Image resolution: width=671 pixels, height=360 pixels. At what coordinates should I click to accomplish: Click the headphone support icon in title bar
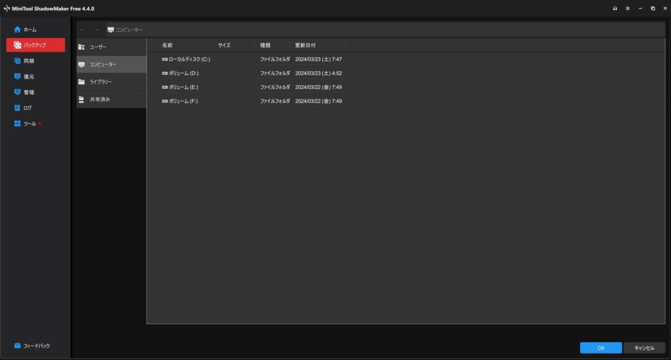[615, 9]
